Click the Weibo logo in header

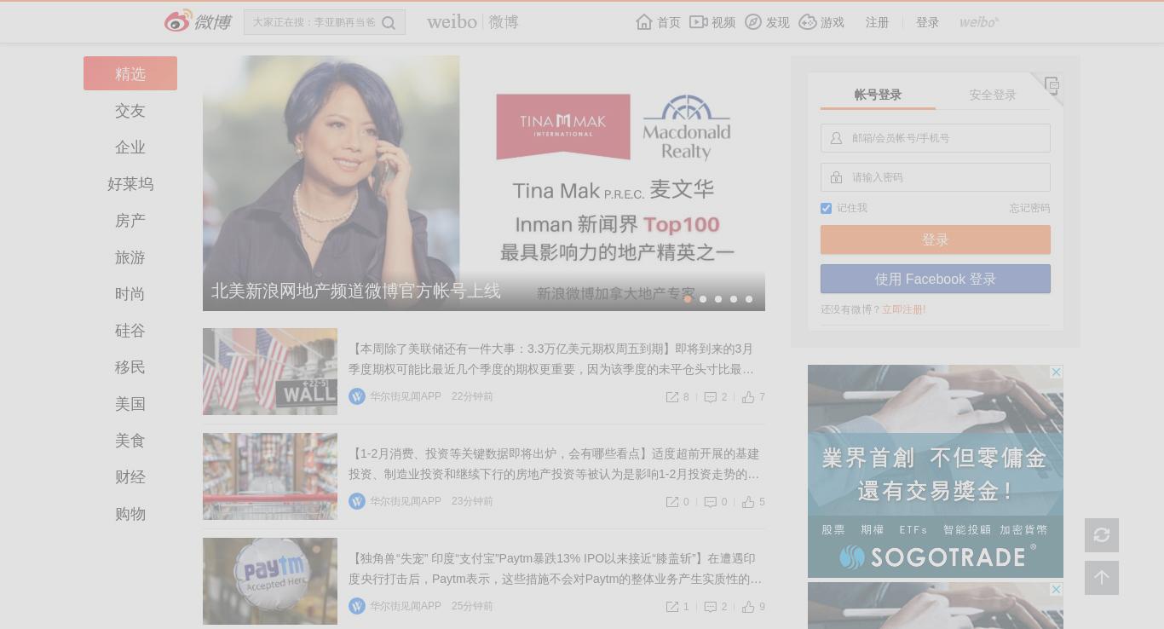(x=198, y=21)
